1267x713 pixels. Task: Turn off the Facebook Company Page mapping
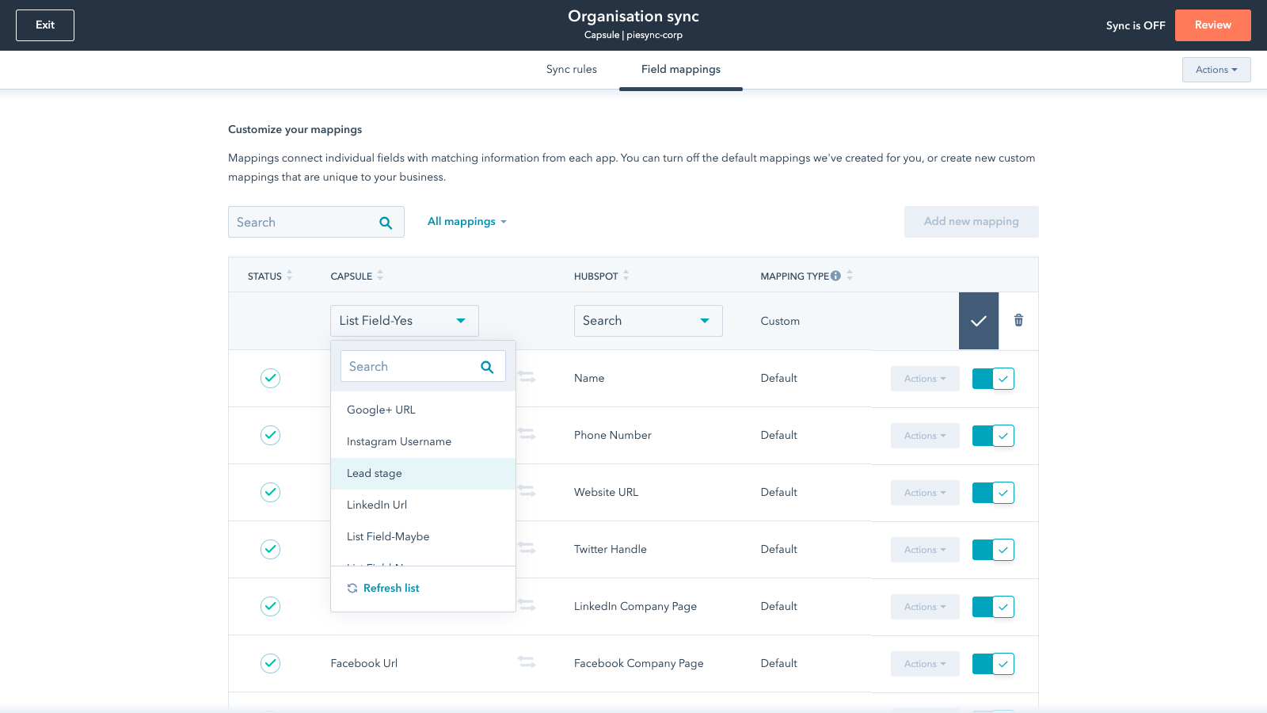[x=993, y=664]
